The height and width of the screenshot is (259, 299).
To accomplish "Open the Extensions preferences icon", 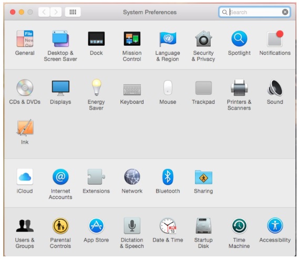I will click(x=96, y=177).
